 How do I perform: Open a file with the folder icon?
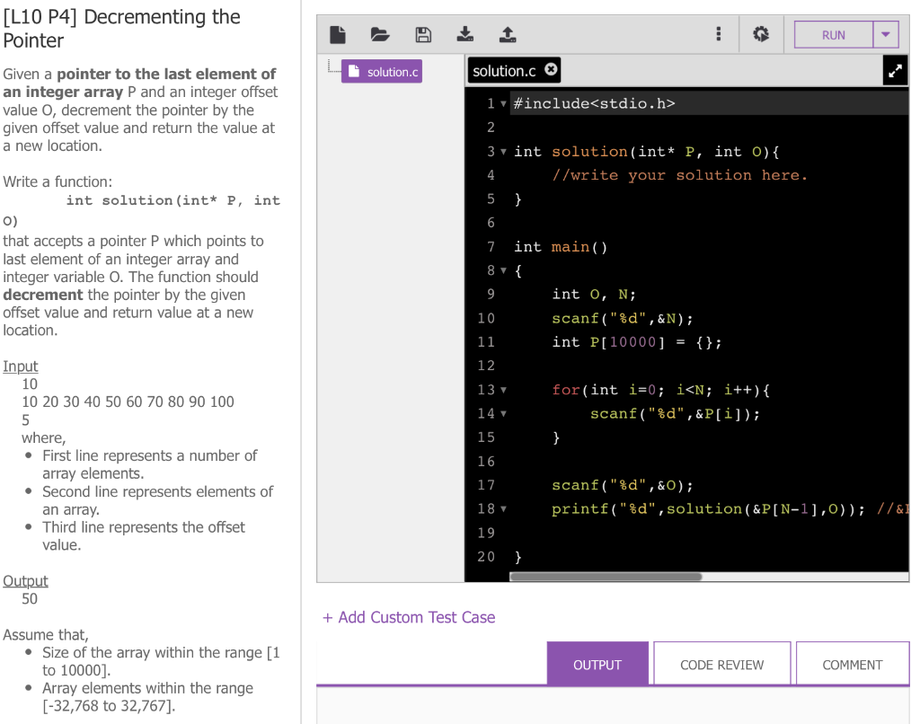[380, 34]
